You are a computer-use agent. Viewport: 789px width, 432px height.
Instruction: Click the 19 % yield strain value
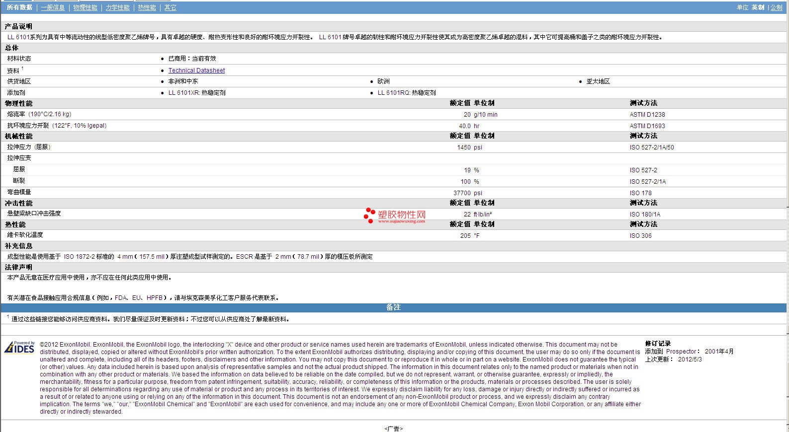tap(471, 170)
